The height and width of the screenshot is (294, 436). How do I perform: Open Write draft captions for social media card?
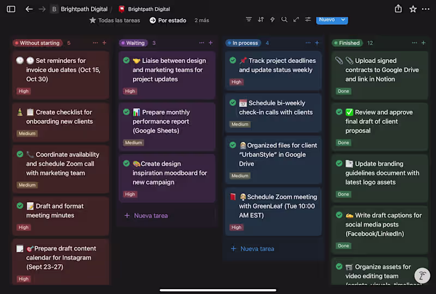tap(380, 230)
